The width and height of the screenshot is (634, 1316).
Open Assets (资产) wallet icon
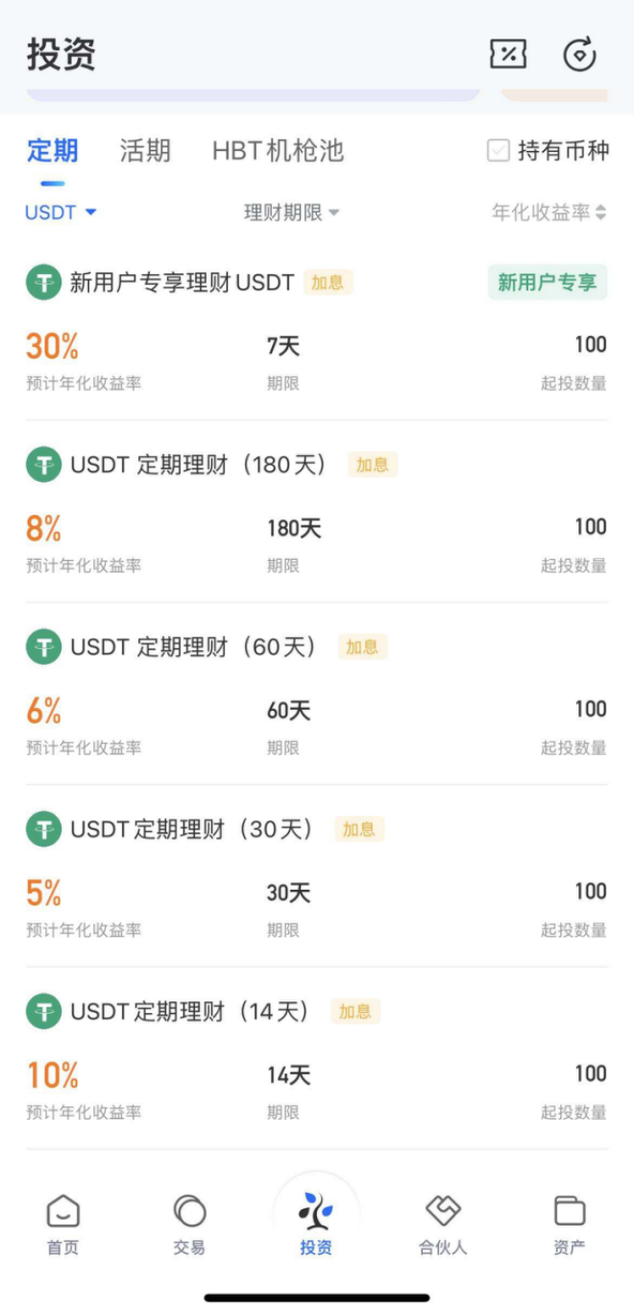pyautogui.click(x=570, y=1212)
